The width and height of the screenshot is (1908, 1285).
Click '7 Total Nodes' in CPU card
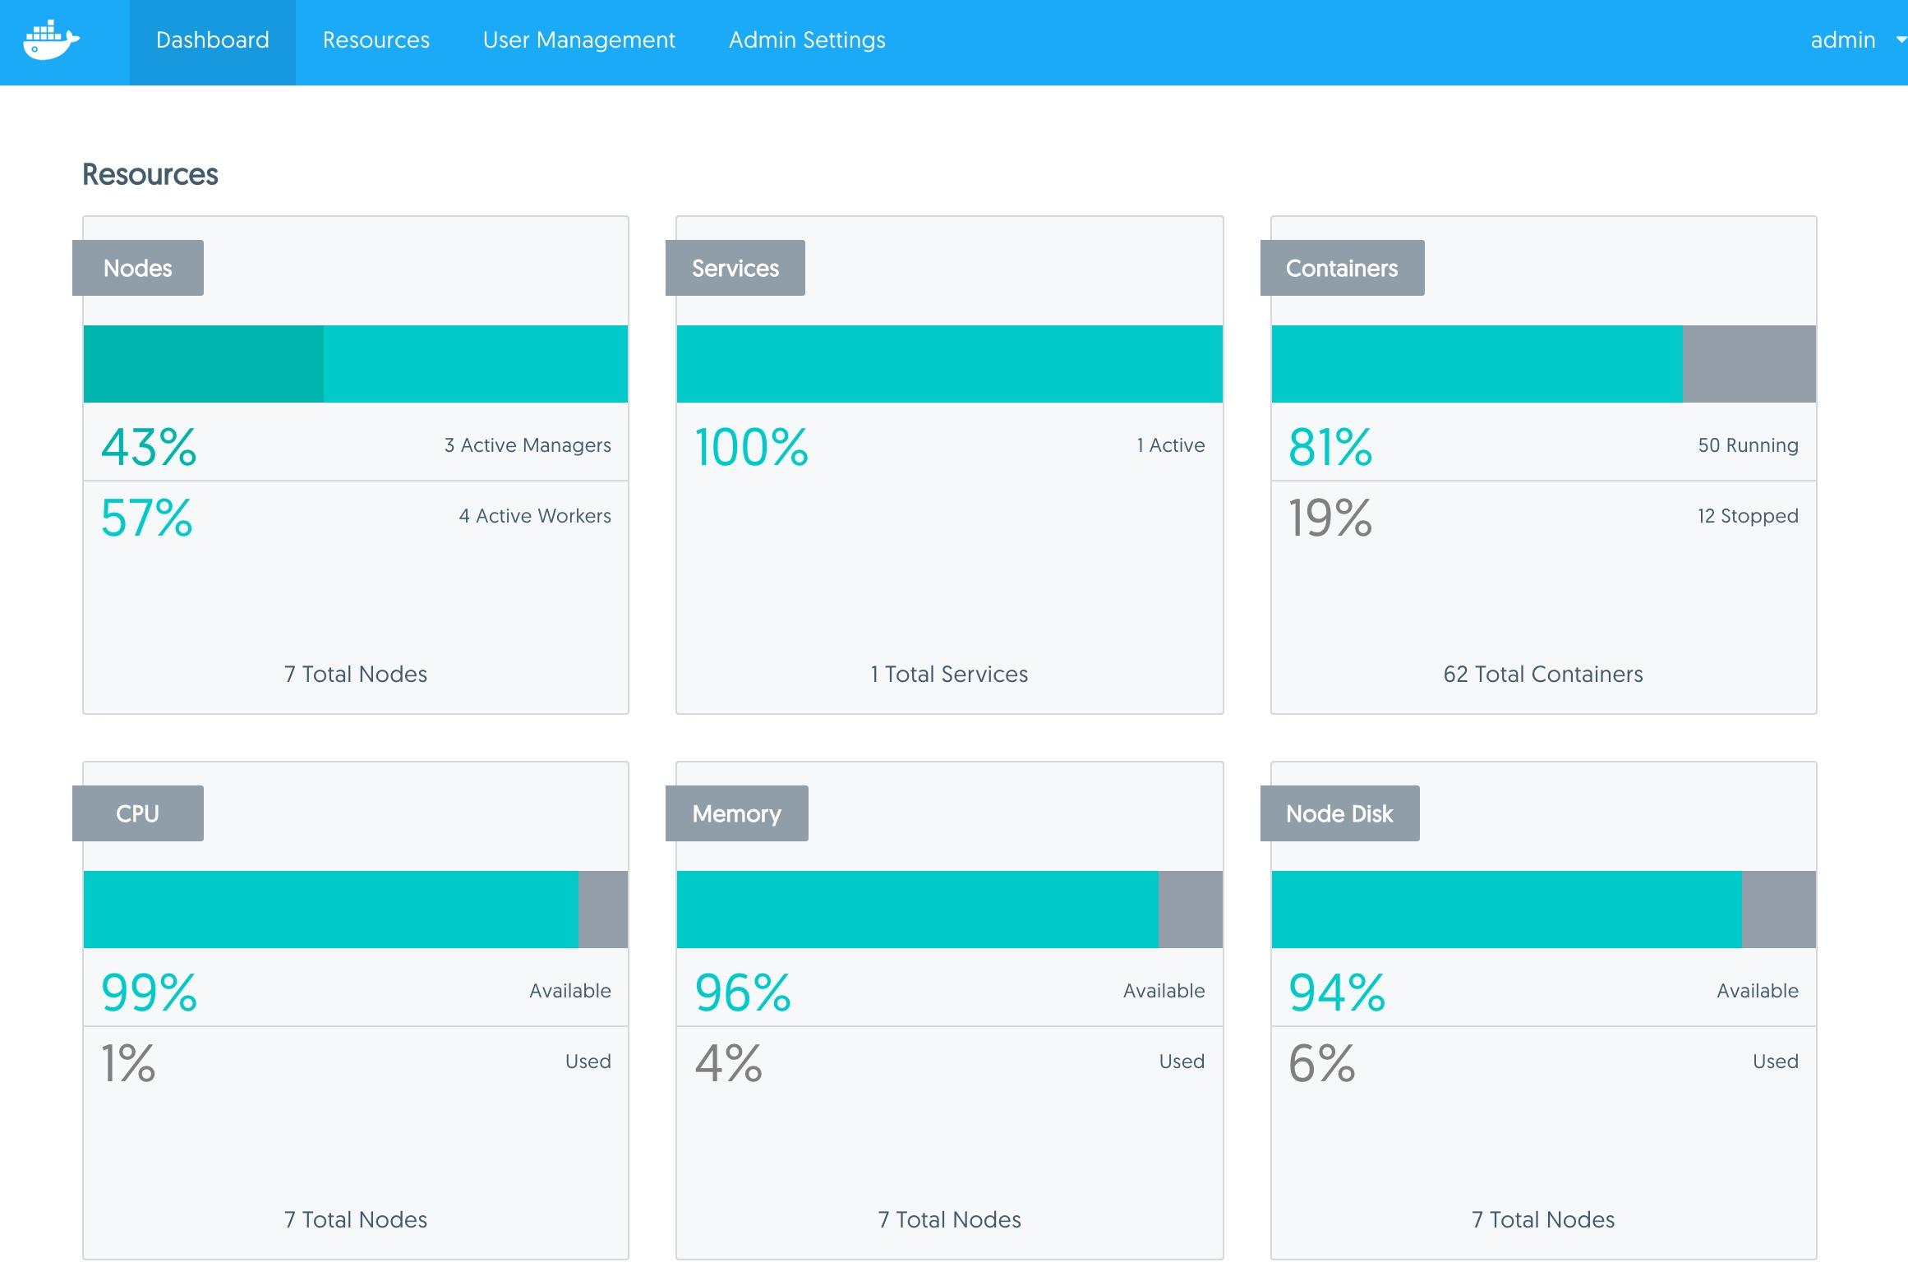(356, 1220)
